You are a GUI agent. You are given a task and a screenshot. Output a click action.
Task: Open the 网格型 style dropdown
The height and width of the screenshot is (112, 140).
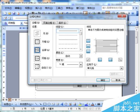coord(22,23)
